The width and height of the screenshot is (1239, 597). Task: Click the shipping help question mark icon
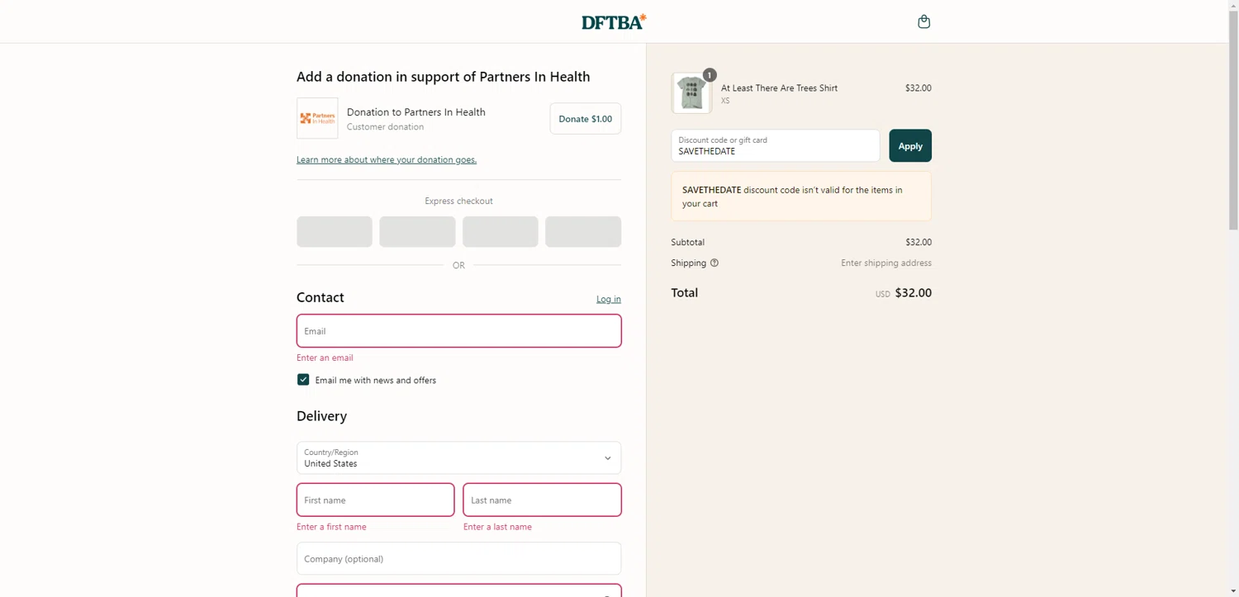tap(714, 263)
